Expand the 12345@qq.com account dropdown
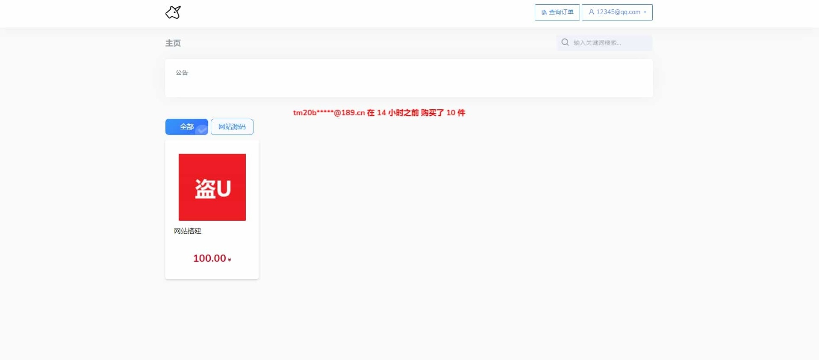Image resolution: width=819 pixels, height=360 pixels. (617, 12)
